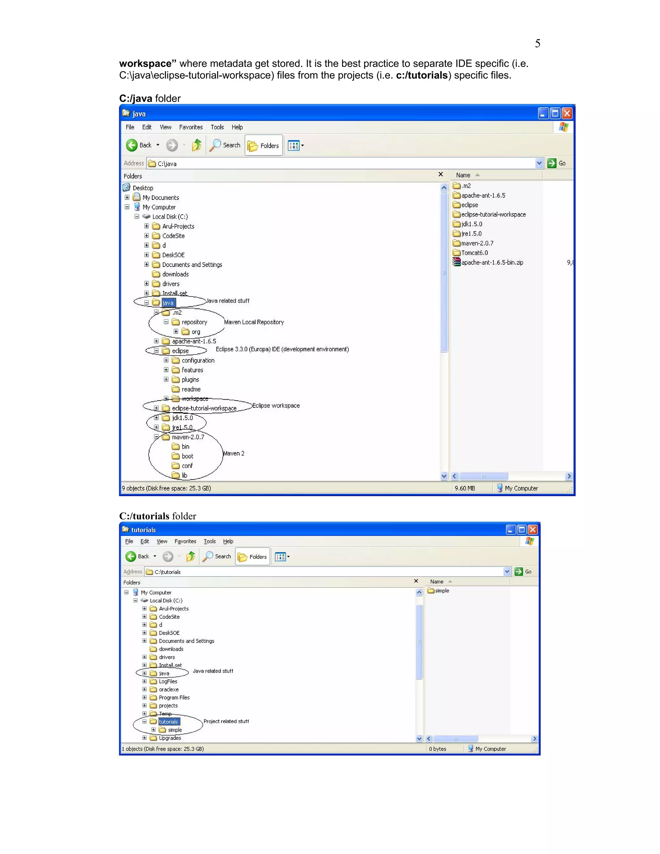Select bin folder under maven-2.0.7
The height and width of the screenshot is (854, 660).
[181, 447]
